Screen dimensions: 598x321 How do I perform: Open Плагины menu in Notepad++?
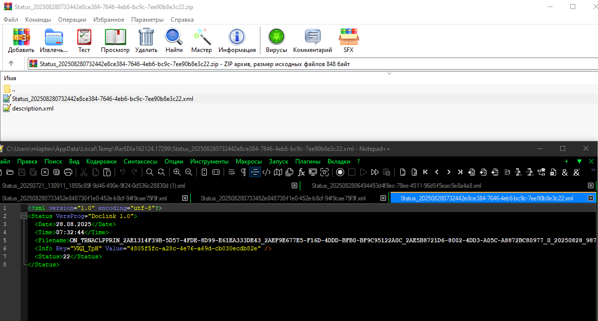click(308, 162)
